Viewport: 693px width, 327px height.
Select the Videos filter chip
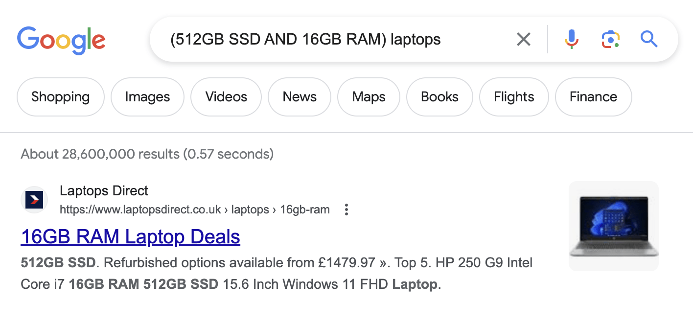pyautogui.click(x=226, y=97)
